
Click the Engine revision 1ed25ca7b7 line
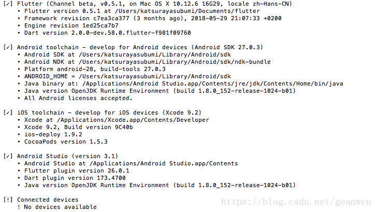coord(71,25)
